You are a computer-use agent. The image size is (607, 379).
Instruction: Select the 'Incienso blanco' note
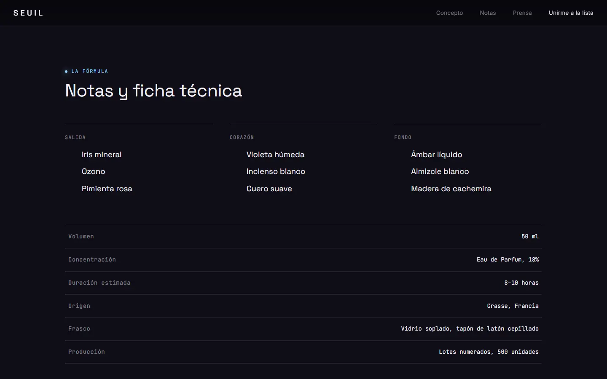(x=276, y=171)
